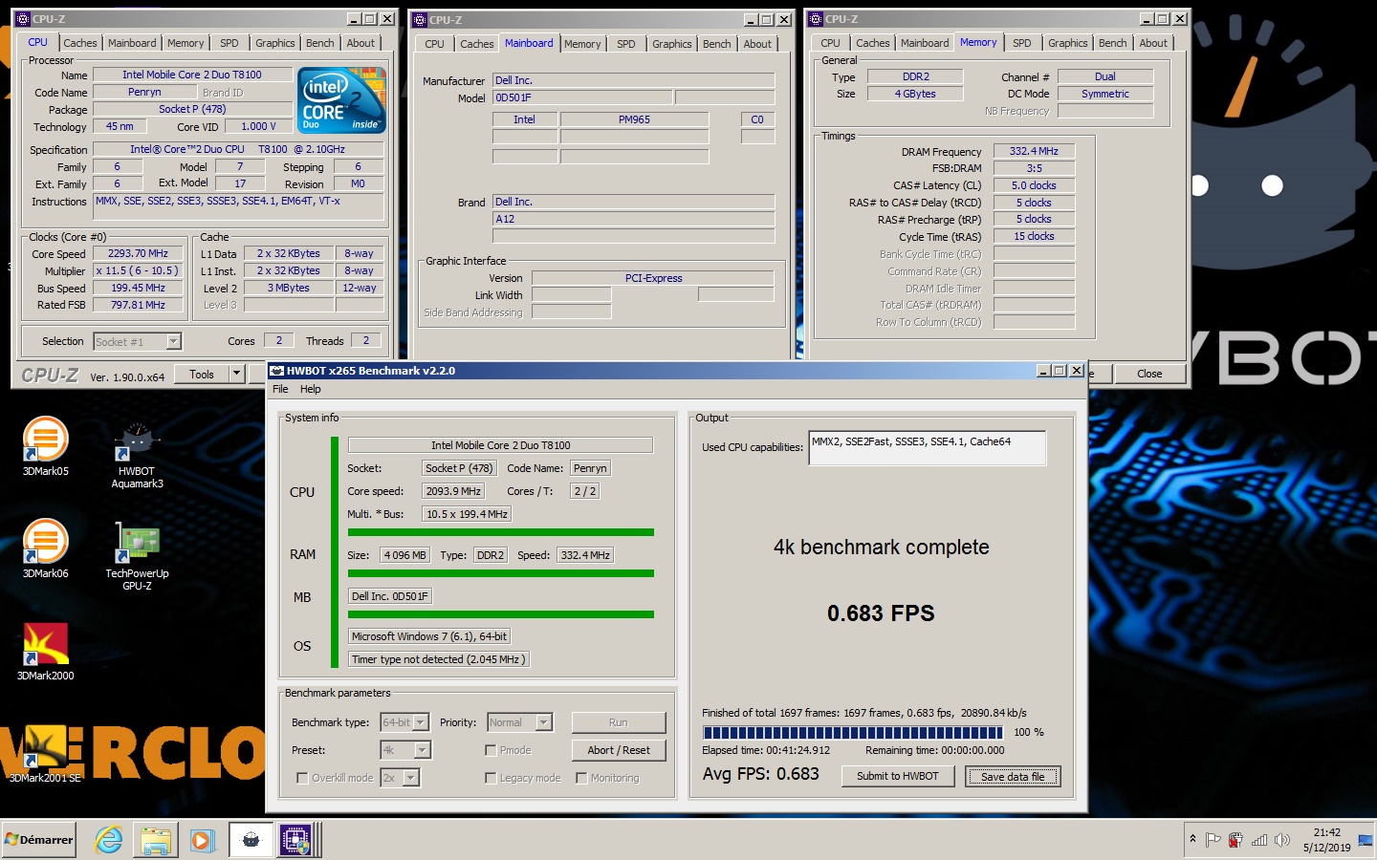Click Close button in CPU-Z Memory window

pyautogui.click(x=1149, y=374)
